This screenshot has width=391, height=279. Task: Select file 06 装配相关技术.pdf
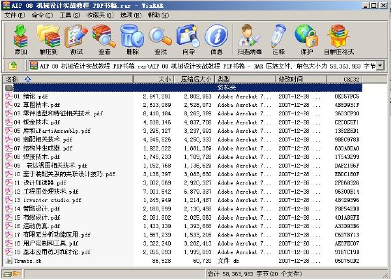(43, 139)
